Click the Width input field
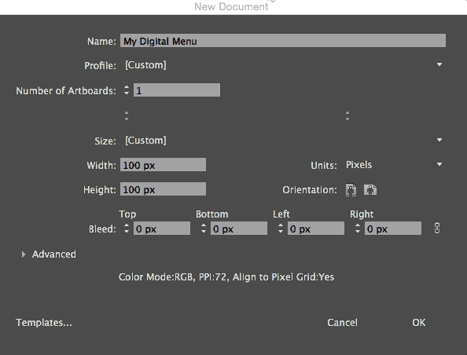The height and width of the screenshot is (355, 467). pyautogui.click(x=163, y=165)
